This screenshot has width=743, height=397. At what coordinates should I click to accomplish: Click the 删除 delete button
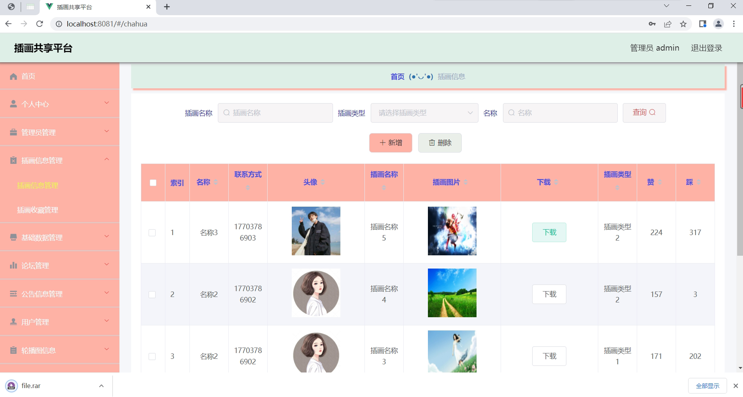pos(440,143)
